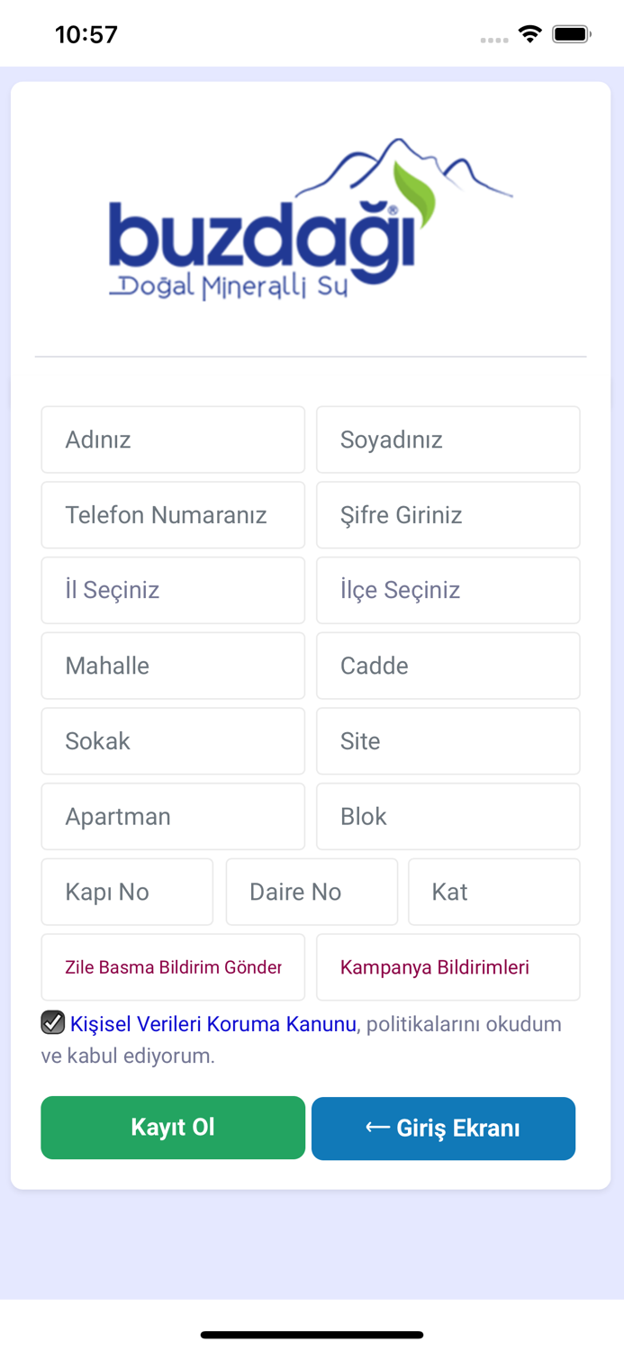Tap the Telefon Numaranız field
The image size is (624, 1351).
(173, 514)
